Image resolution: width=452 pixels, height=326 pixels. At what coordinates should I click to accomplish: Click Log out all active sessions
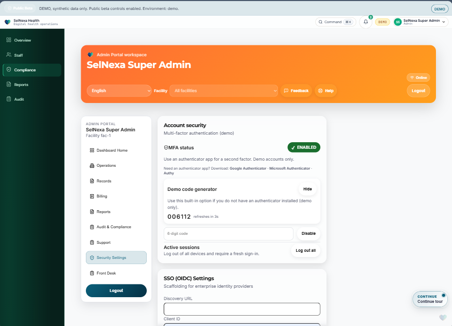[x=305, y=251]
